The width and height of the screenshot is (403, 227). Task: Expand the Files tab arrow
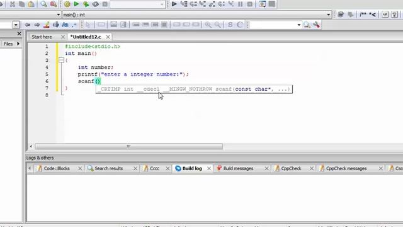[18, 44]
